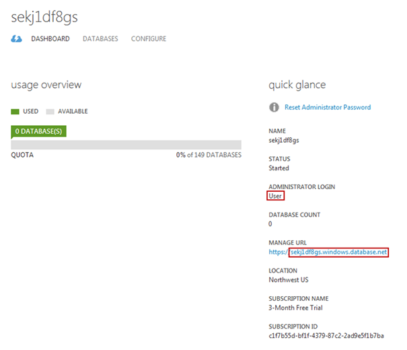Click the ADMINISTRATOR LOGIN label
The image size is (407, 350).
click(302, 186)
